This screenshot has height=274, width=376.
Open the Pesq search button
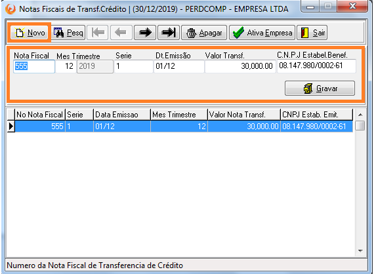tap(68, 33)
